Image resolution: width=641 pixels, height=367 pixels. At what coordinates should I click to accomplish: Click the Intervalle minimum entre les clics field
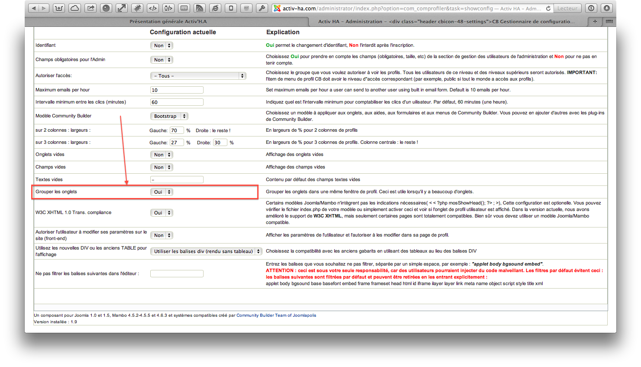point(177,102)
